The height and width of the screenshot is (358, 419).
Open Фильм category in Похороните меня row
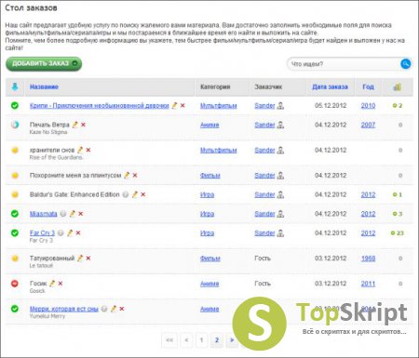tap(210, 176)
